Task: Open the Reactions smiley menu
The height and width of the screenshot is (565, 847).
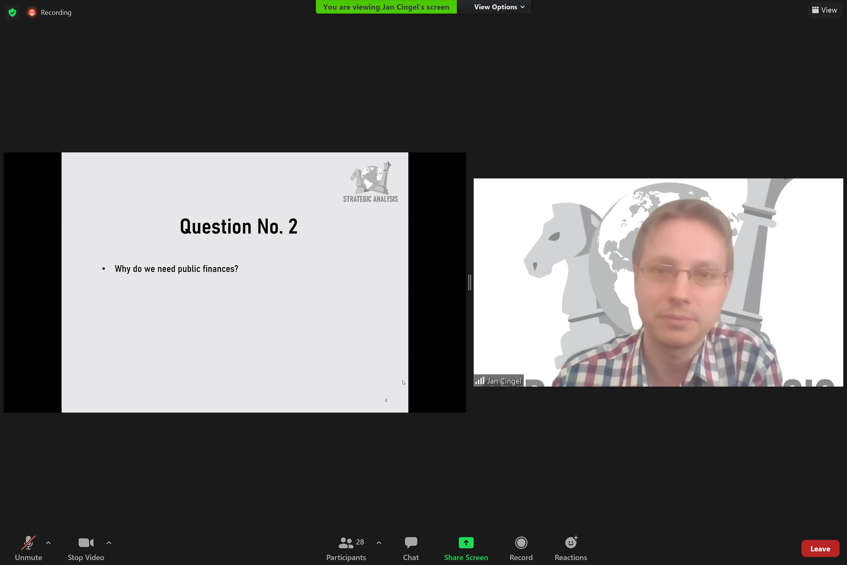Action: tap(571, 548)
